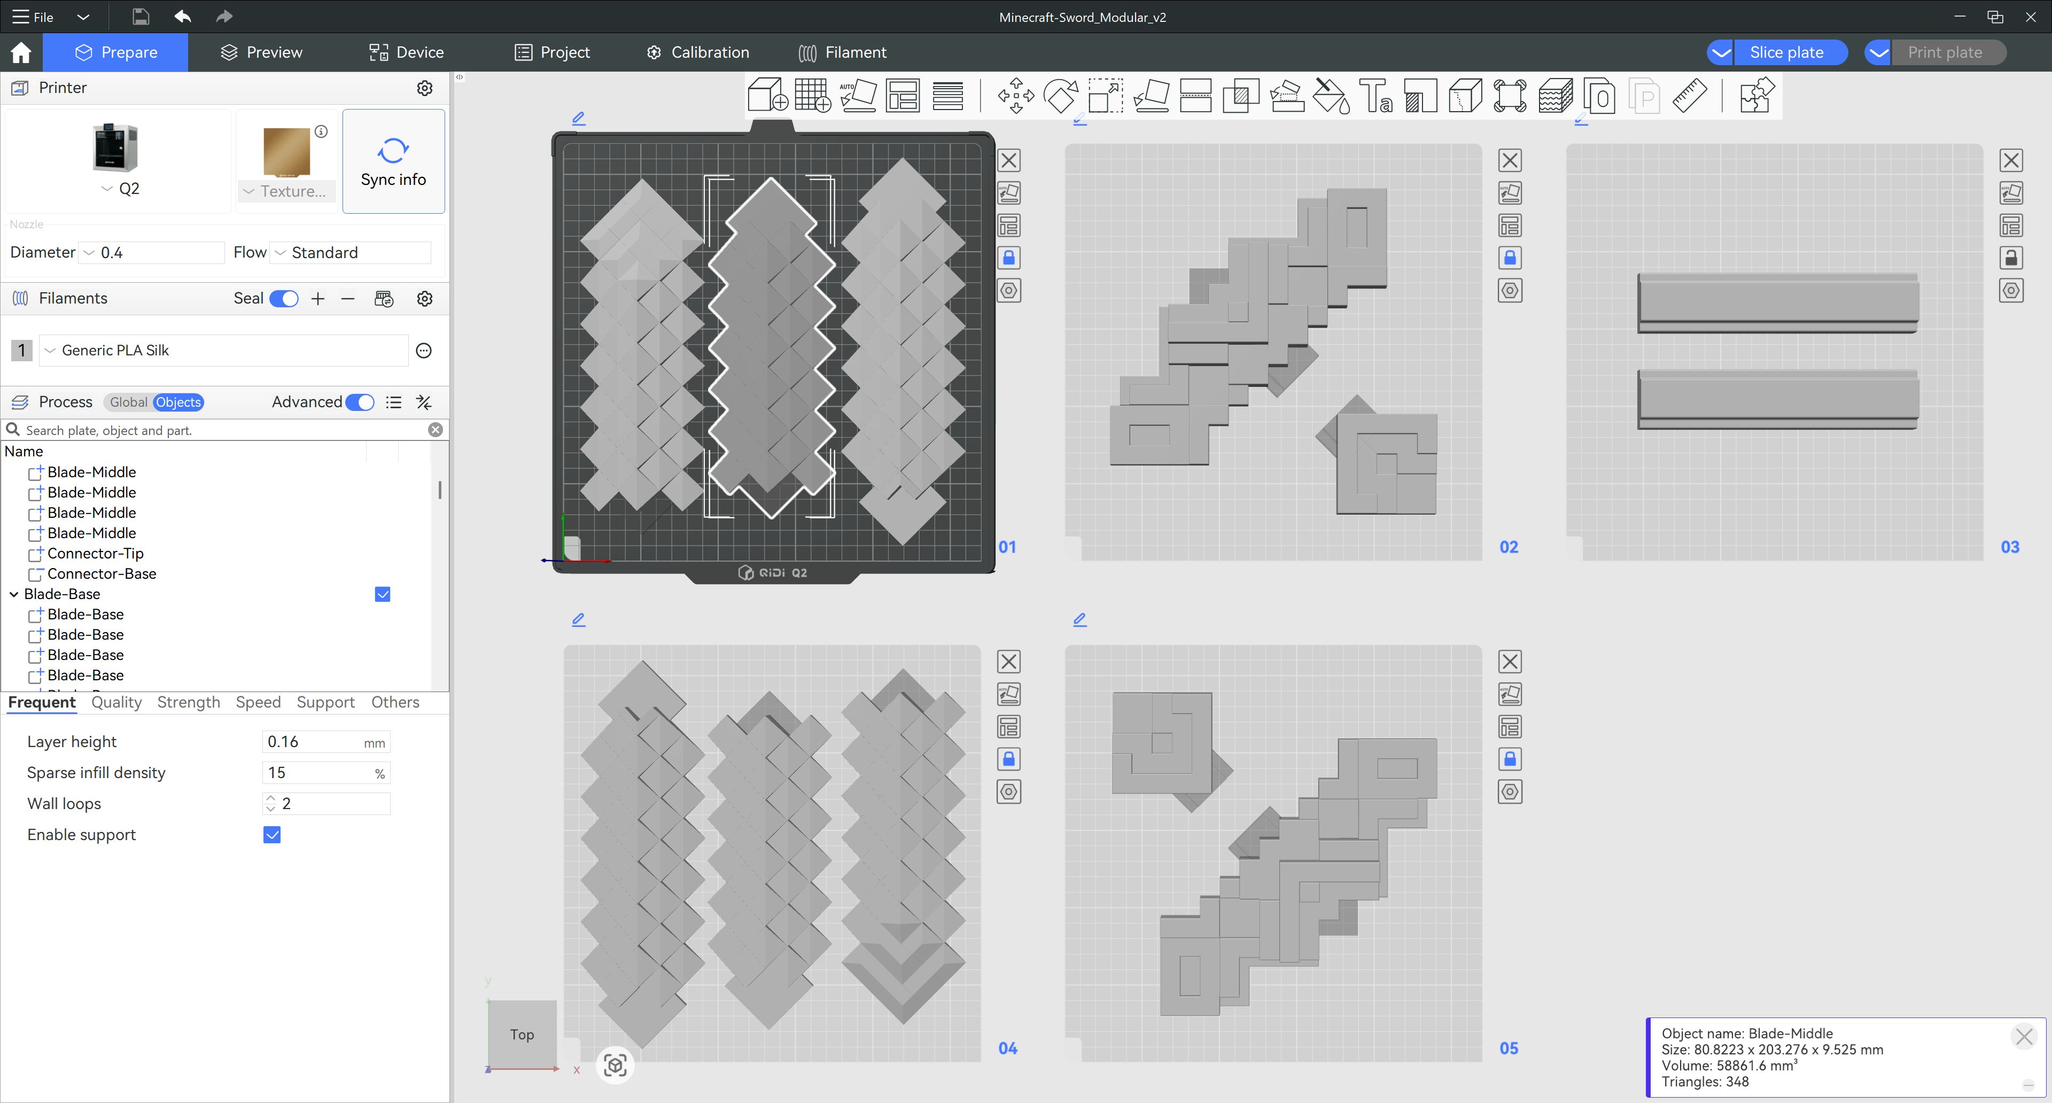This screenshot has height=1103, width=2052.
Task: Select the seam painting cube tool
Action: pos(1465,96)
